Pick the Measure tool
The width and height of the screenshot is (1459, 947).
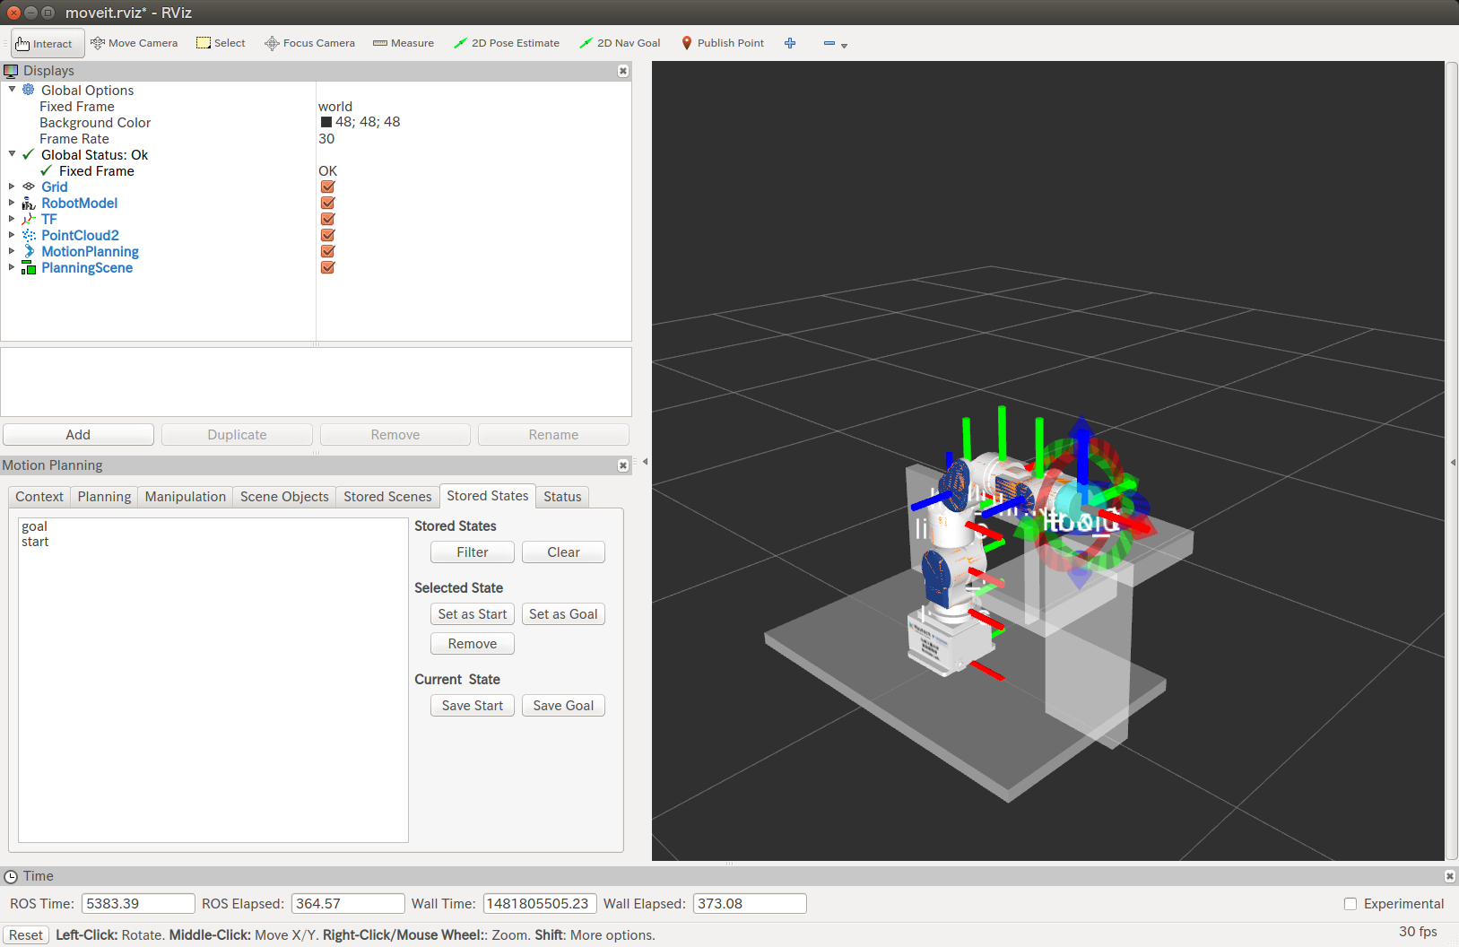404,43
